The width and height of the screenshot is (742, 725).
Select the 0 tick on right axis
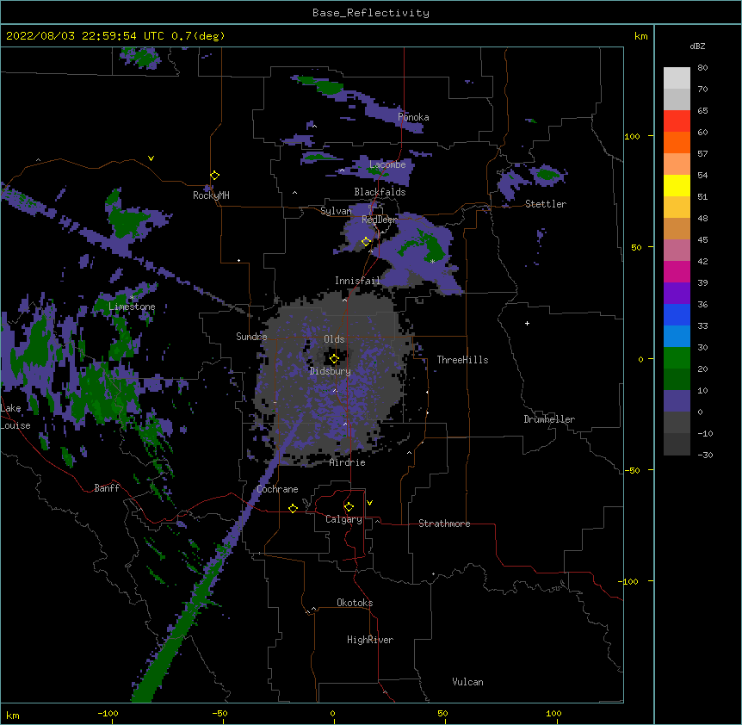pyautogui.click(x=640, y=359)
